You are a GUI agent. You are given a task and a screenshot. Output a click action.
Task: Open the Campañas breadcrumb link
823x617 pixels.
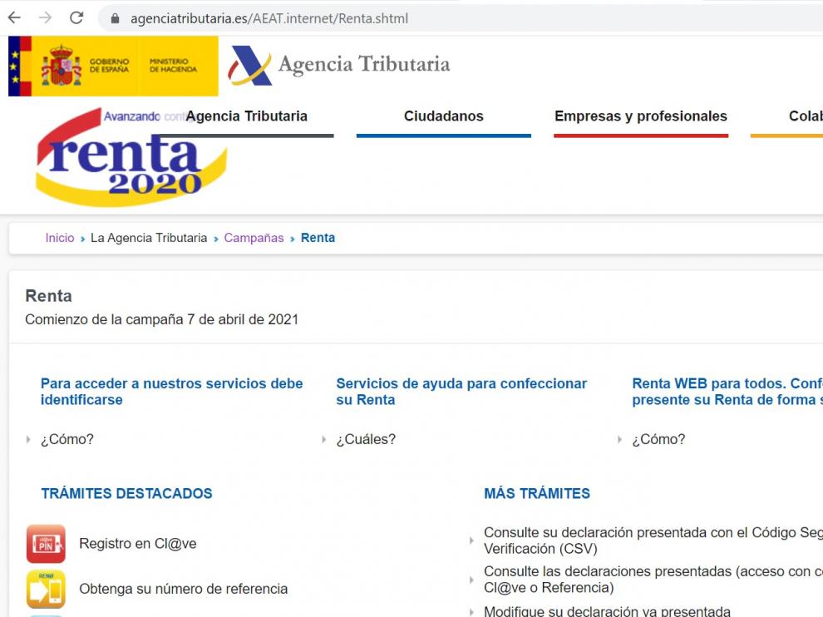click(254, 238)
